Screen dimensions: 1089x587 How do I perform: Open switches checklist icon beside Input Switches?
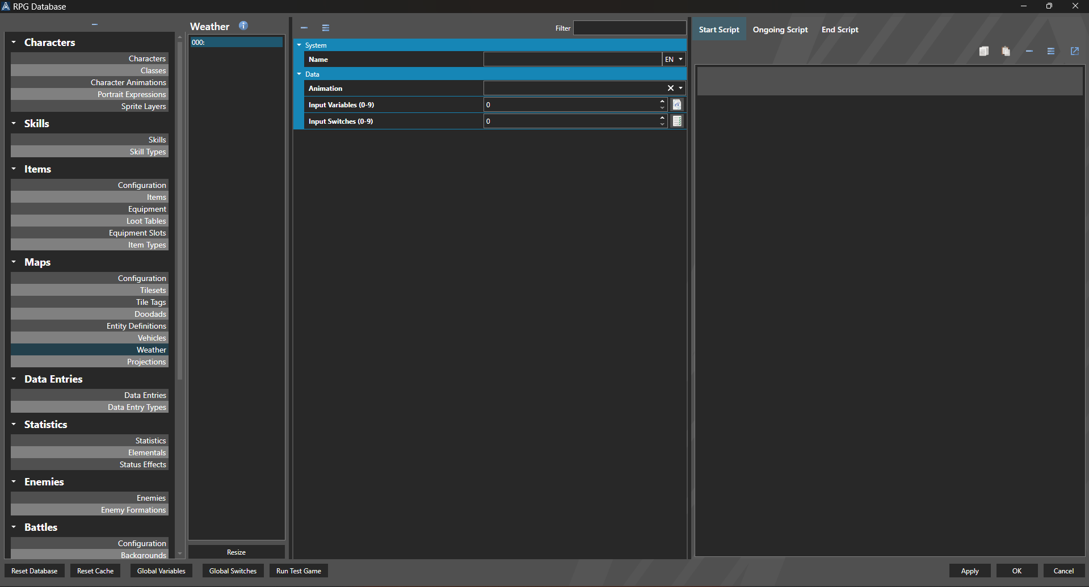677,121
